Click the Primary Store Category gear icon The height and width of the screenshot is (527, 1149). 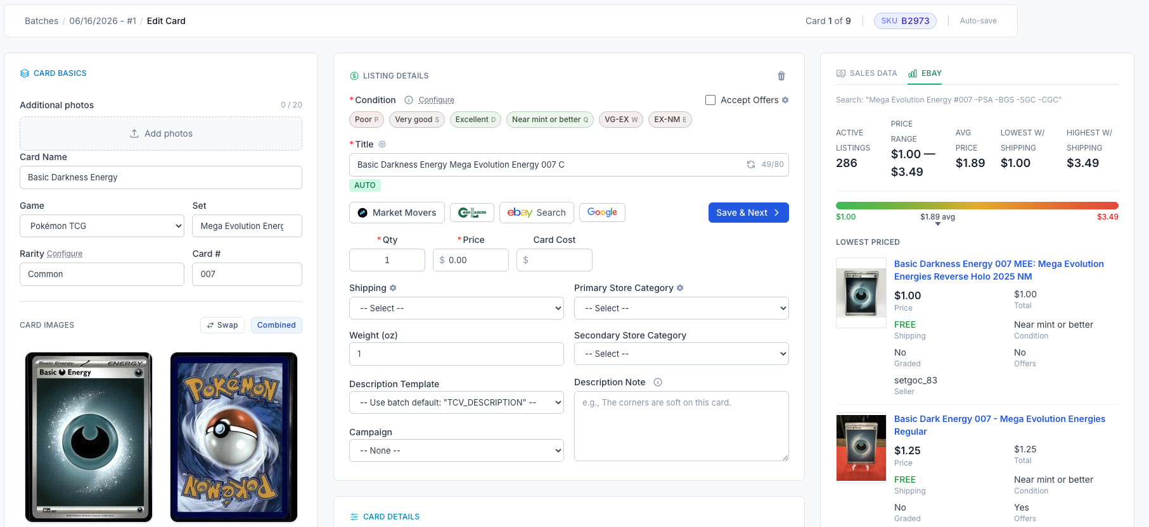click(680, 288)
